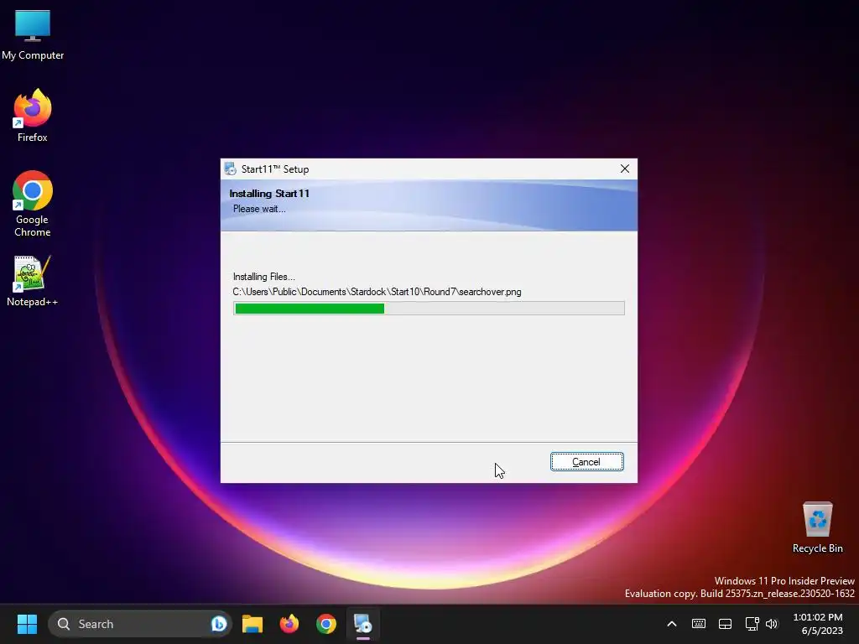859x644 pixels.
Task: Select the Recycle Bin desktop icon
Action: tap(817, 527)
